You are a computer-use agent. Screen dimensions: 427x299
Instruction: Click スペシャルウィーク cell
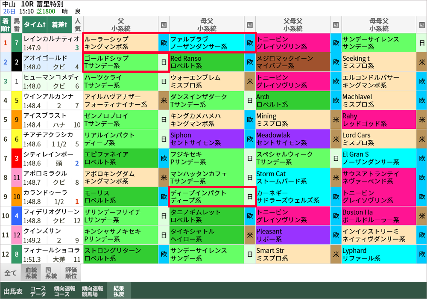pyautogui.click(x=293, y=158)
